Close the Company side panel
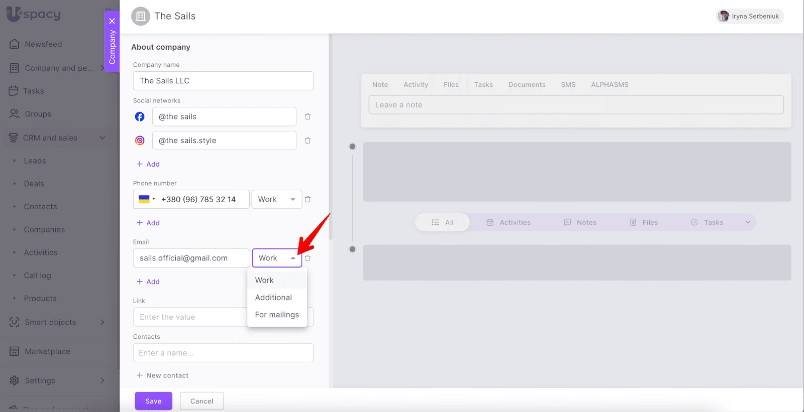The width and height of the screenshot is (804, 412). pyautogui.click(x=112, y=21)
